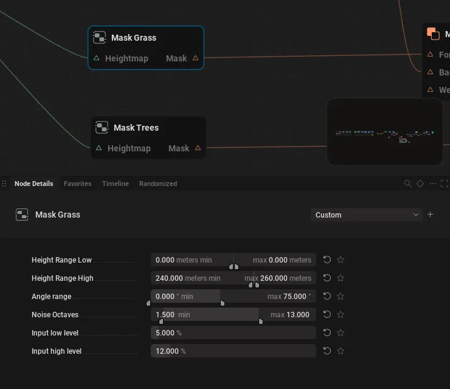This screenshot has width=450, height=389.
Task: Reset the Angle range parameter
Action: tap(327, 296)
